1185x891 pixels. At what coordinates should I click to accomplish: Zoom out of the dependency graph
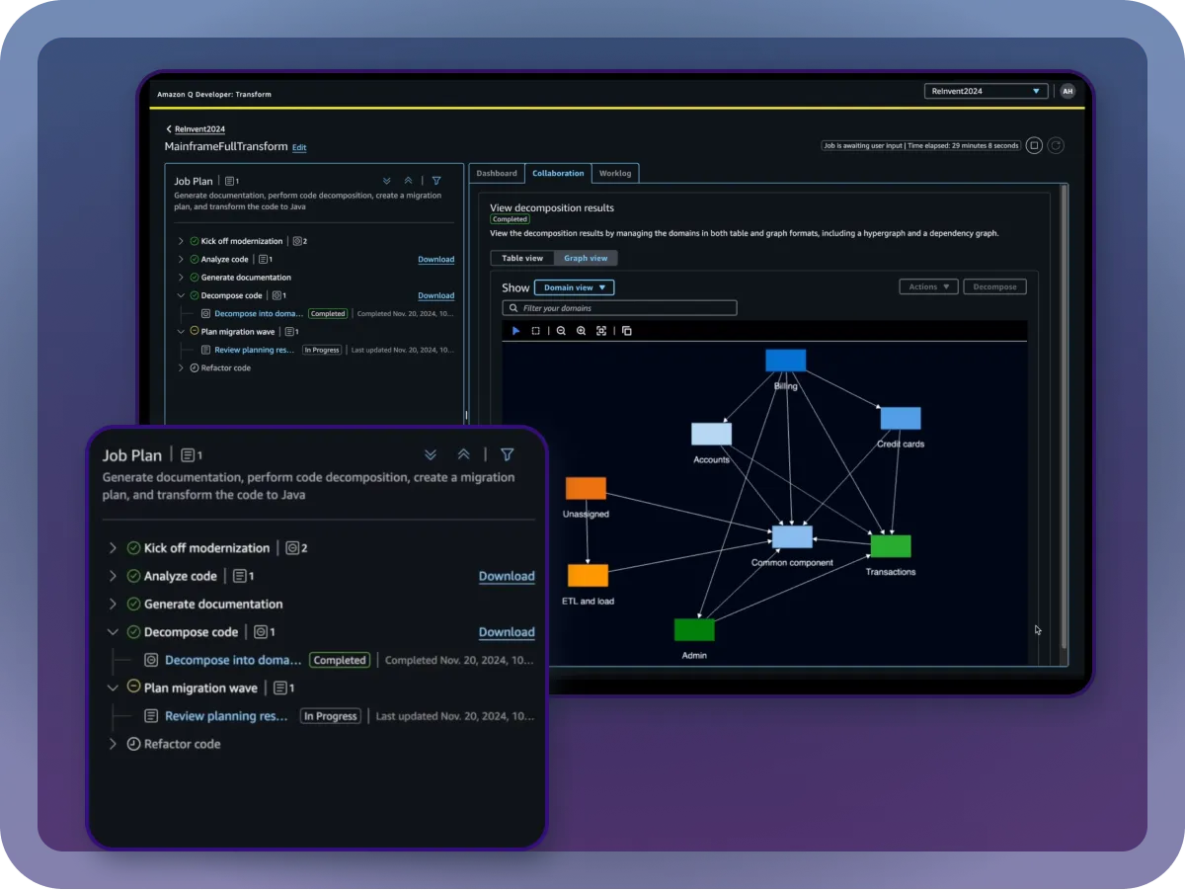coord(561,331)
